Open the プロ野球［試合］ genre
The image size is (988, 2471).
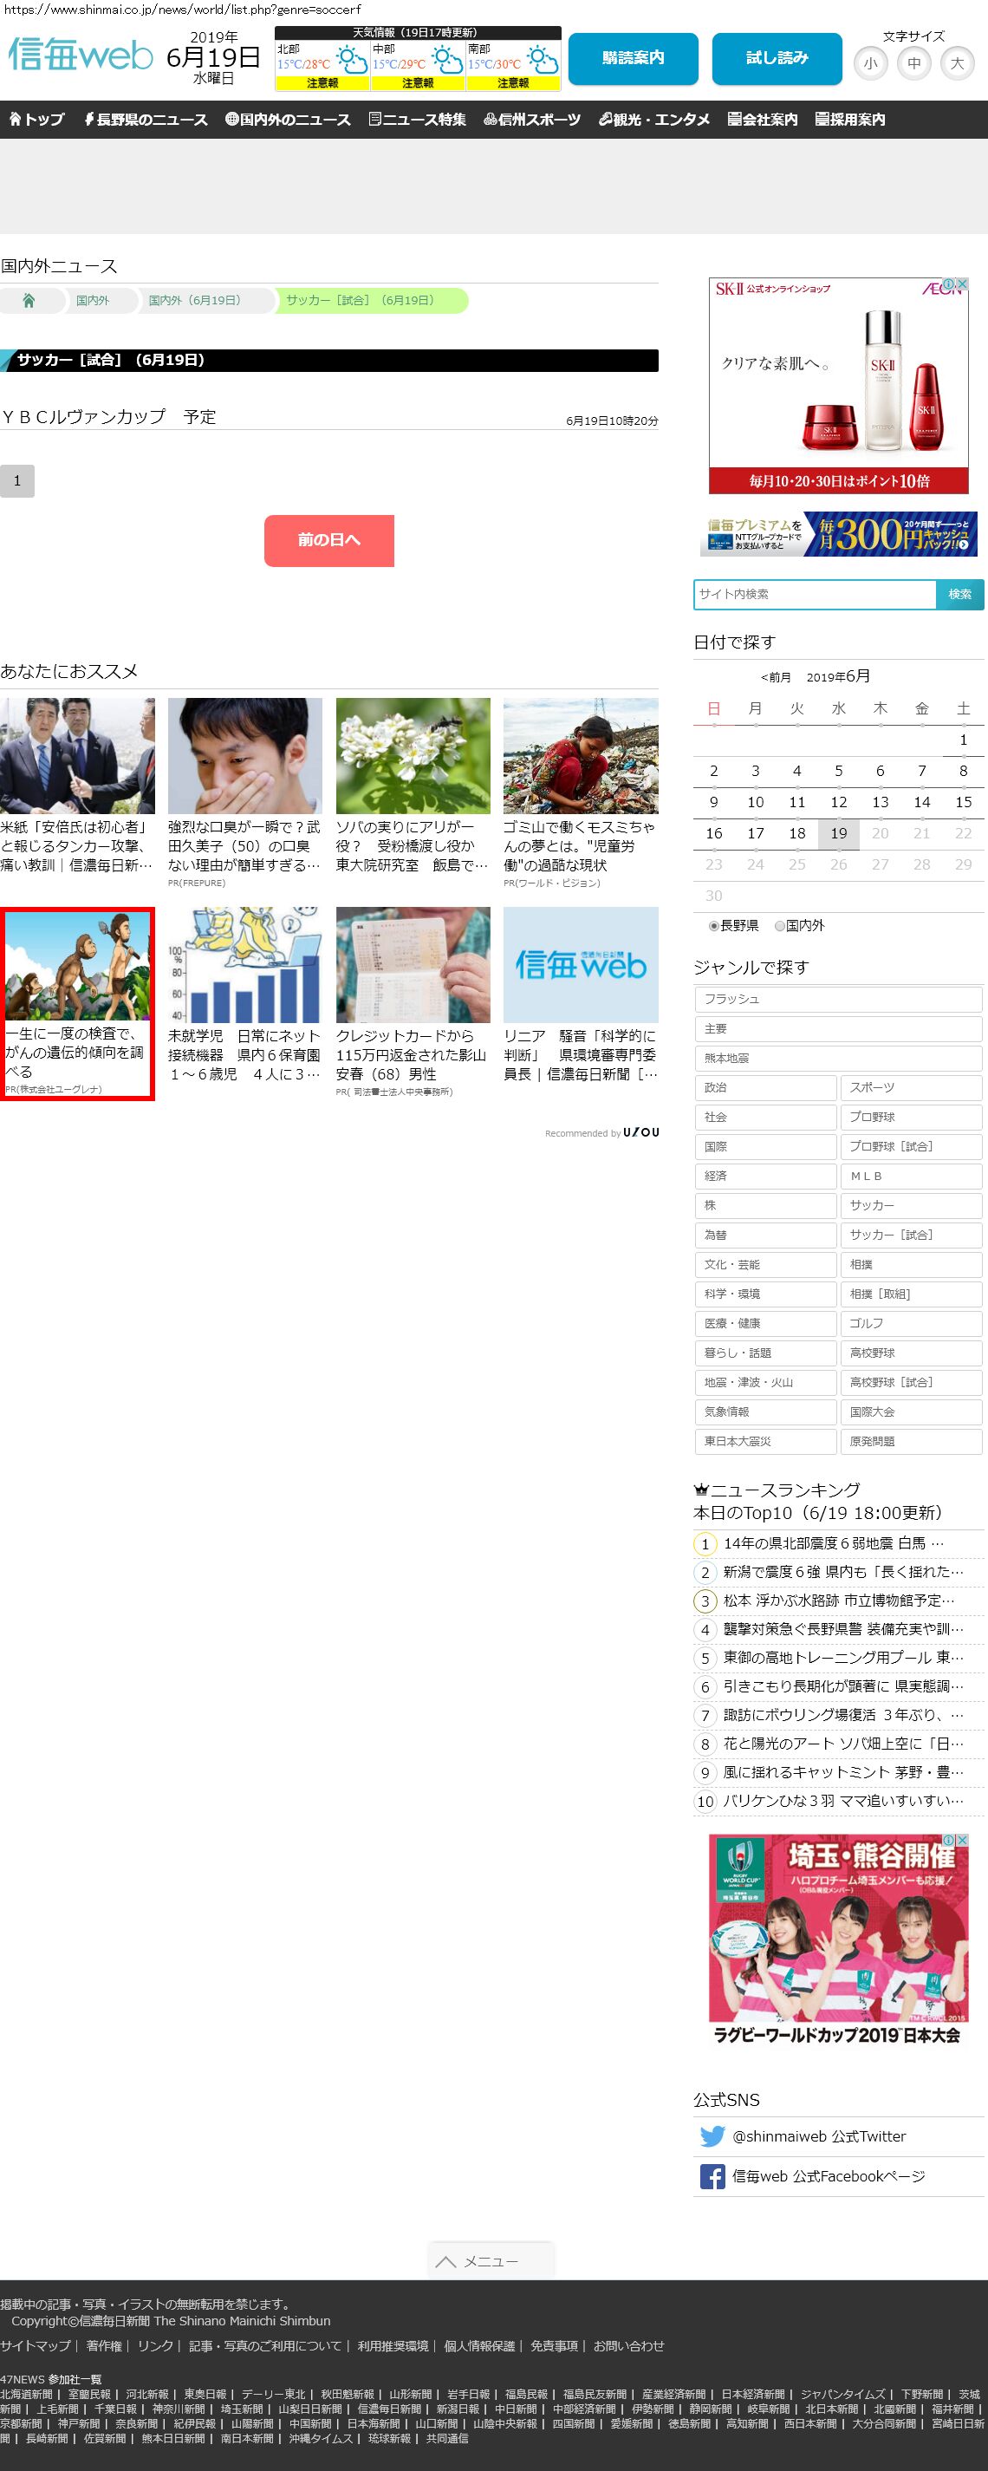tap(911, 1146)
